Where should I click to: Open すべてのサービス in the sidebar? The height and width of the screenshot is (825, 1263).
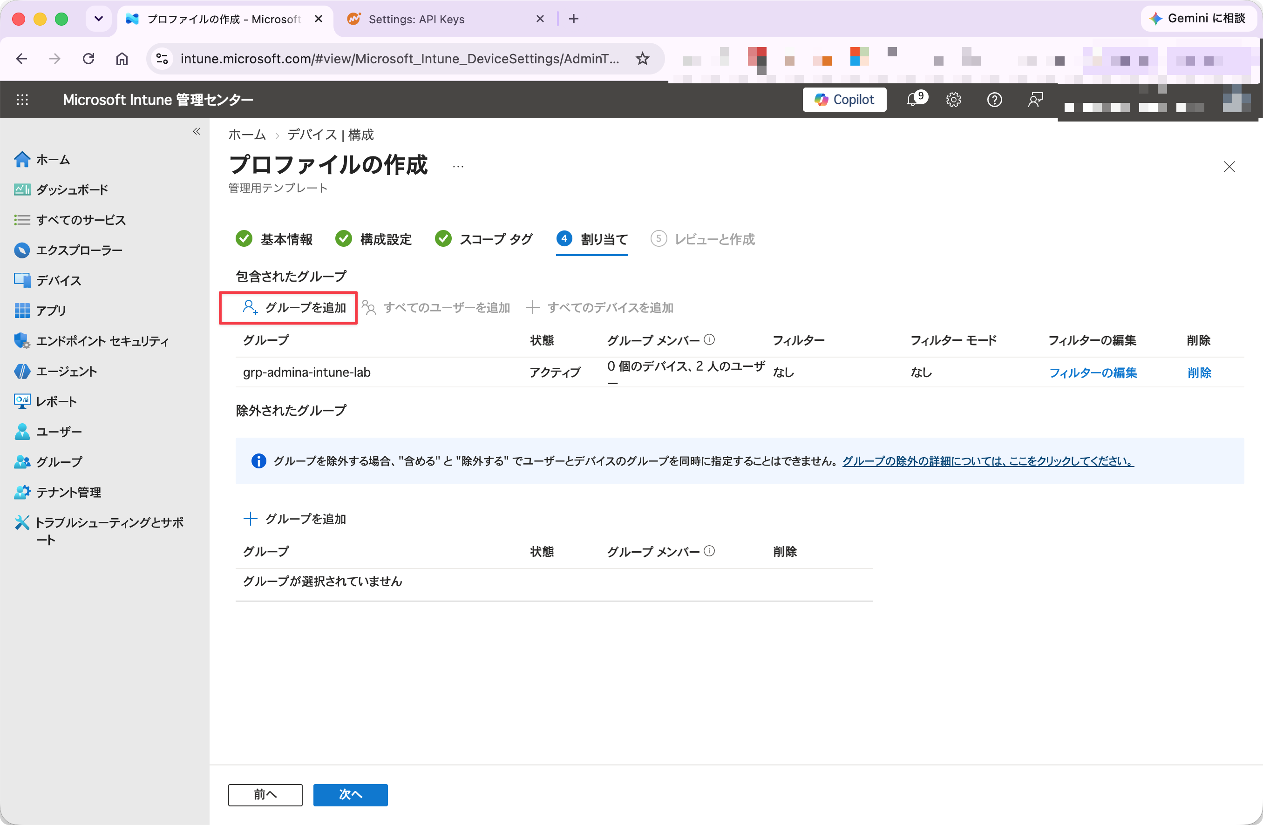click(70, 220)
